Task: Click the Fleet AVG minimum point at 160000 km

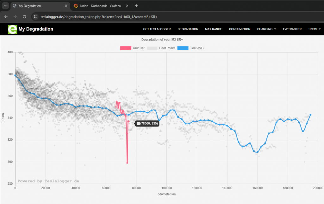Action: tap(258, 152)
